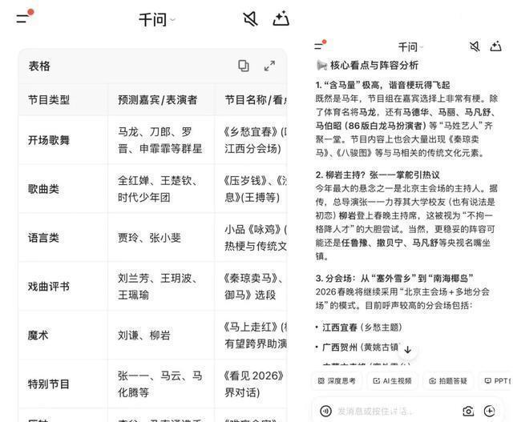The height and width of the screenshot is (422, 513).
Task: Open camera from the message bar
Action: (x=468, y=411)
